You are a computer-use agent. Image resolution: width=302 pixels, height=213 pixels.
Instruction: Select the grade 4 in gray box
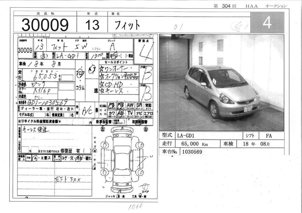pos(267,23)
